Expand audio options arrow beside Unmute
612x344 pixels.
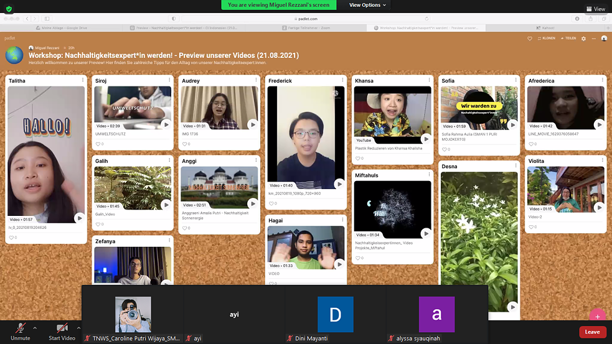[35, 328]
